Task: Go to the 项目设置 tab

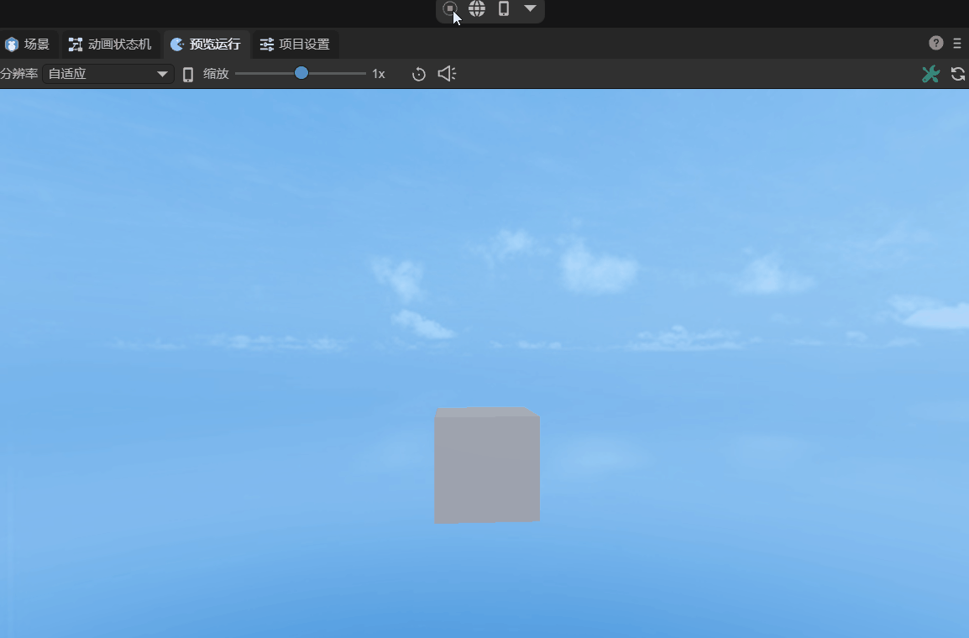Action: pos(295,44)
